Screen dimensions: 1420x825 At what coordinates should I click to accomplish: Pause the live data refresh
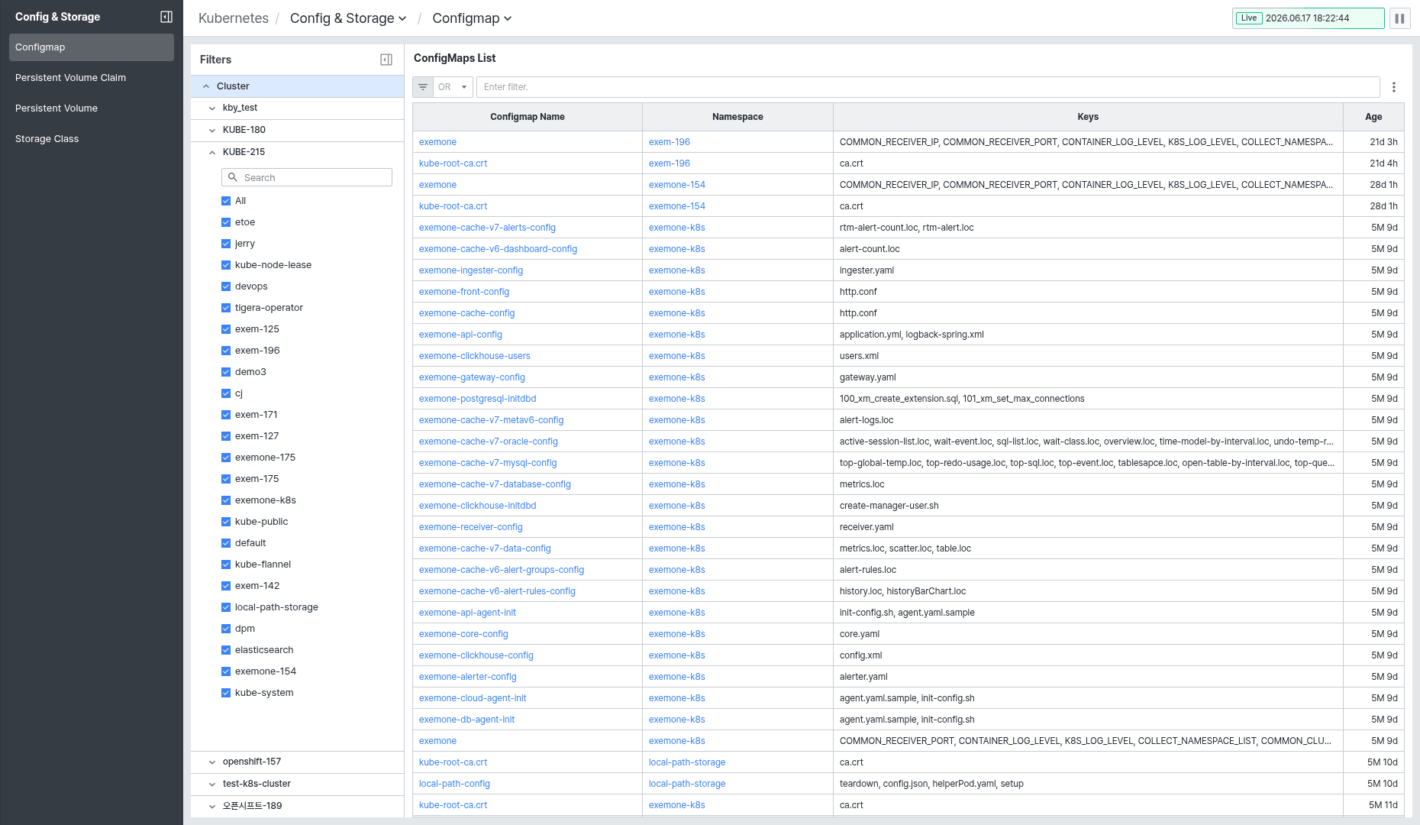(1400, 18)
